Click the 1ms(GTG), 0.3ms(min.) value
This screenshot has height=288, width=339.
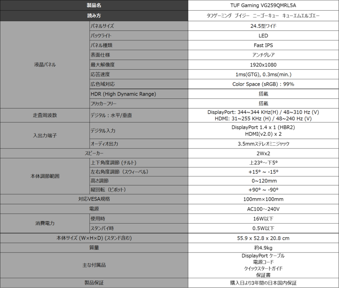[x=263, y=74]
